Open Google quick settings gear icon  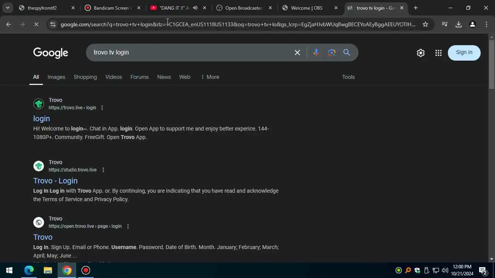(x=421, y=53)
